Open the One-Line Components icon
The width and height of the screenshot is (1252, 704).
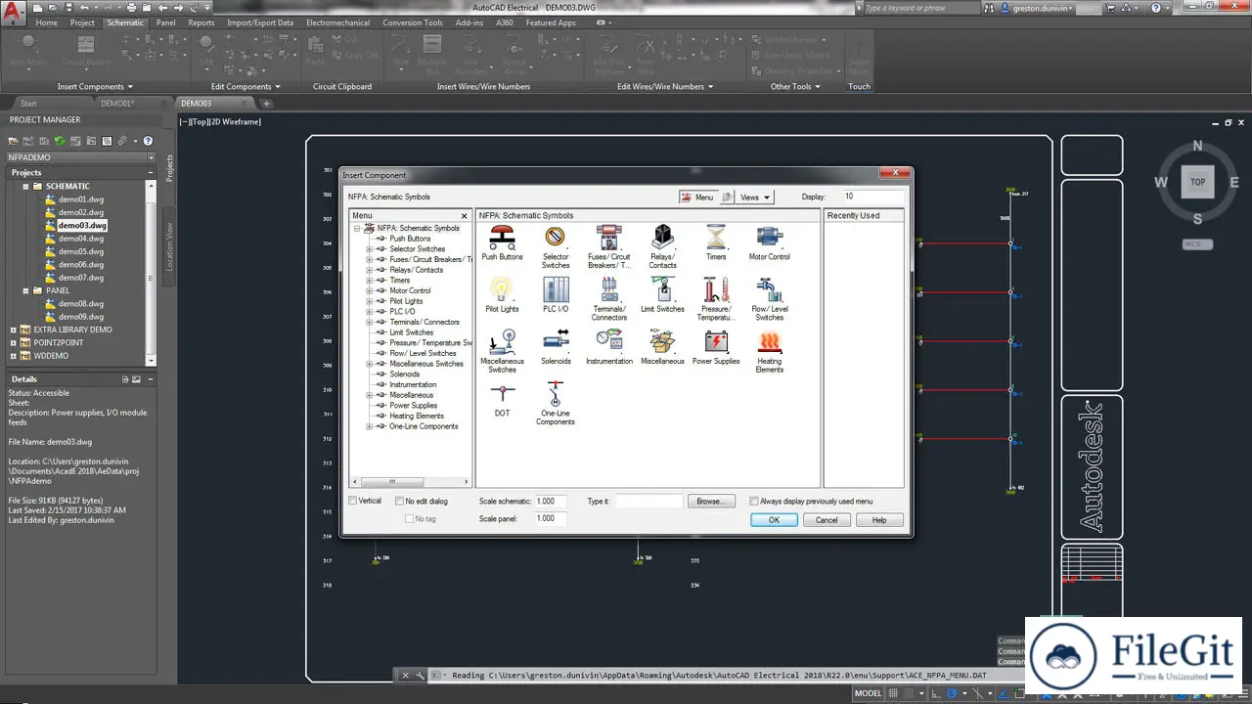click(556, 394)
